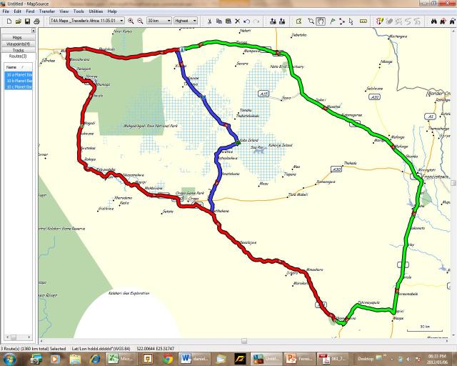Sort routes by the Name column header
The height and width of the screenshot is (366, 457).
click(14, 66)
